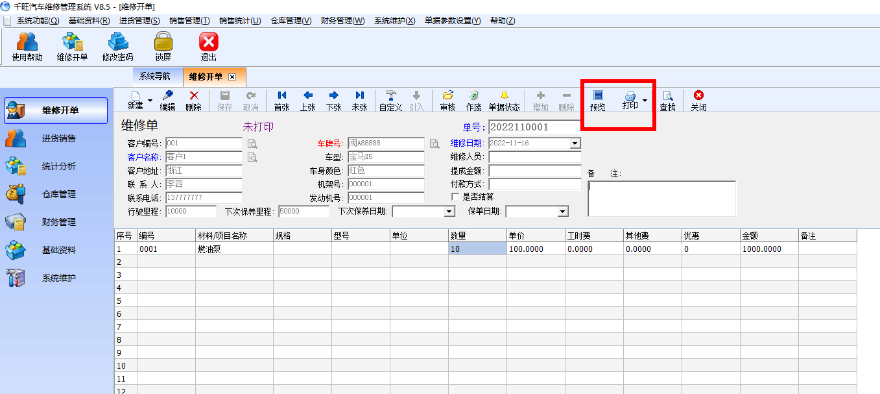Click the 编号 cell 0001
Image resolution: width=880 pixels, height=394 pixels.
(166, 249)
